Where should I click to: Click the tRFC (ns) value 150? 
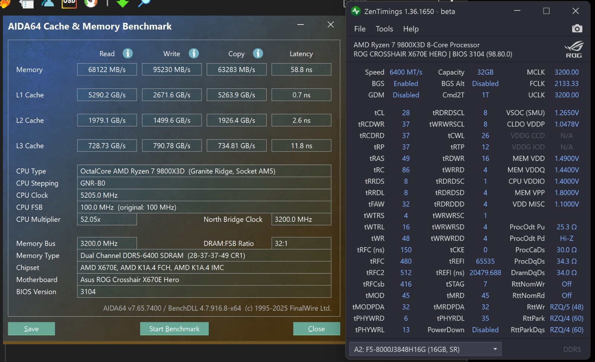(406, 250)
